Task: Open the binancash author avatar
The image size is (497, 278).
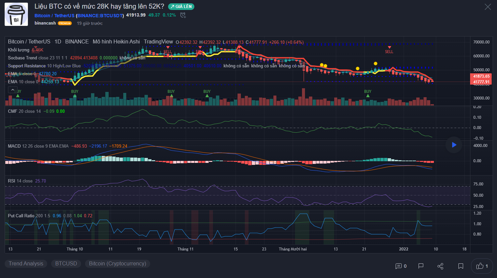Action: pyautogui.click(x=16, y=14)
